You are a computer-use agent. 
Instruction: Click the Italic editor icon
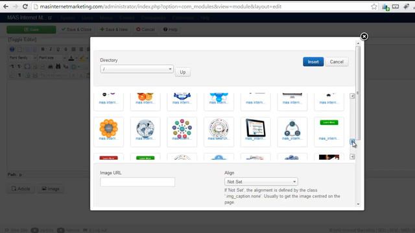(x=51, y=49)
